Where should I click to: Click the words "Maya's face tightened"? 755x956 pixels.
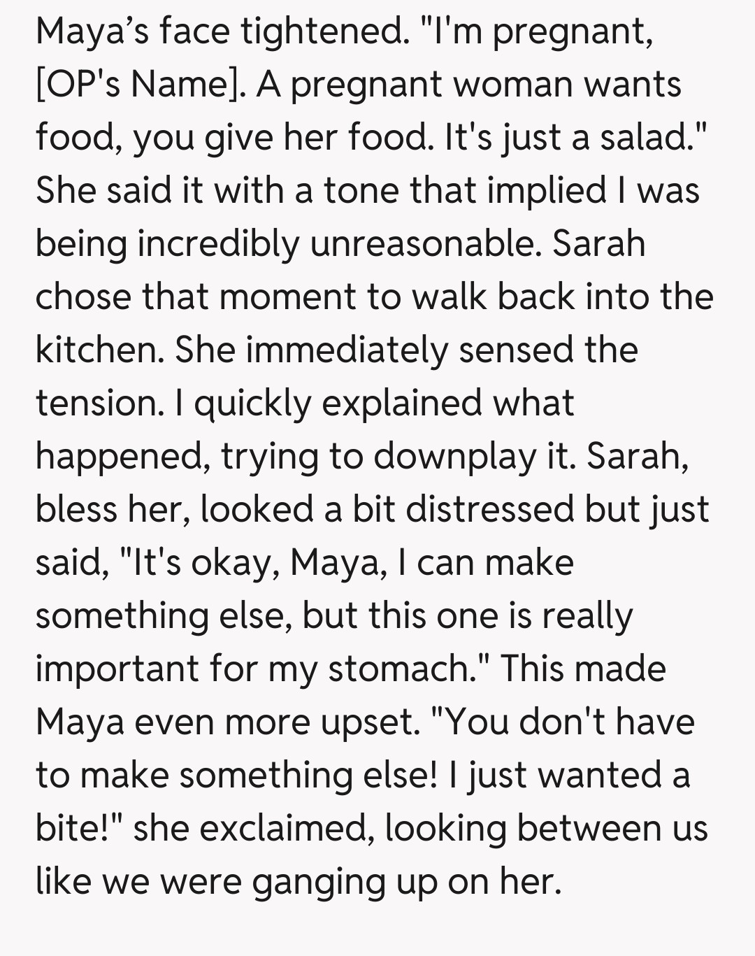(x=220, y=31)
